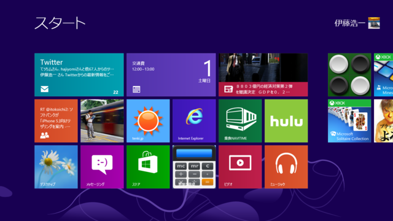Click the スタート heading text
This screenshot has height=221, width=393.
click(60, 23)
